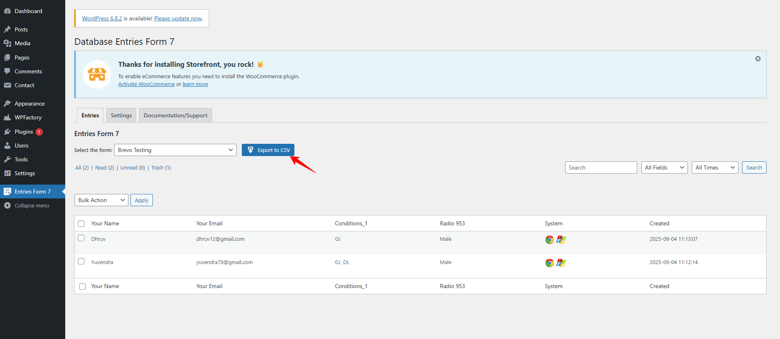780x339 pixels.
Task: Dismiss the Storefront notice with close icon
Action: pyautogui.click(x=758, y=59)
